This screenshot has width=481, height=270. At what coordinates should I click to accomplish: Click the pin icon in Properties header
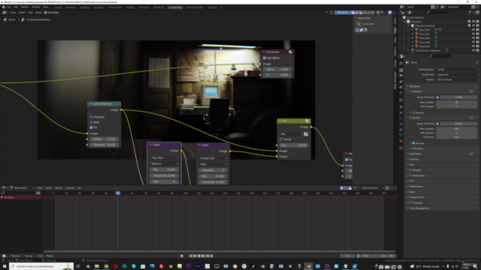(477, 62)
